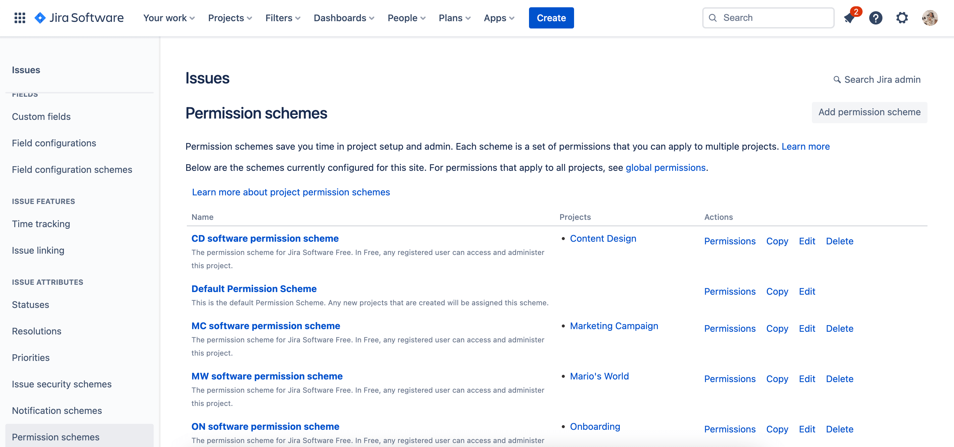Expand the Projects dropdown menu
The height and width of the screenshot is (447, 954).
(231, 18)
